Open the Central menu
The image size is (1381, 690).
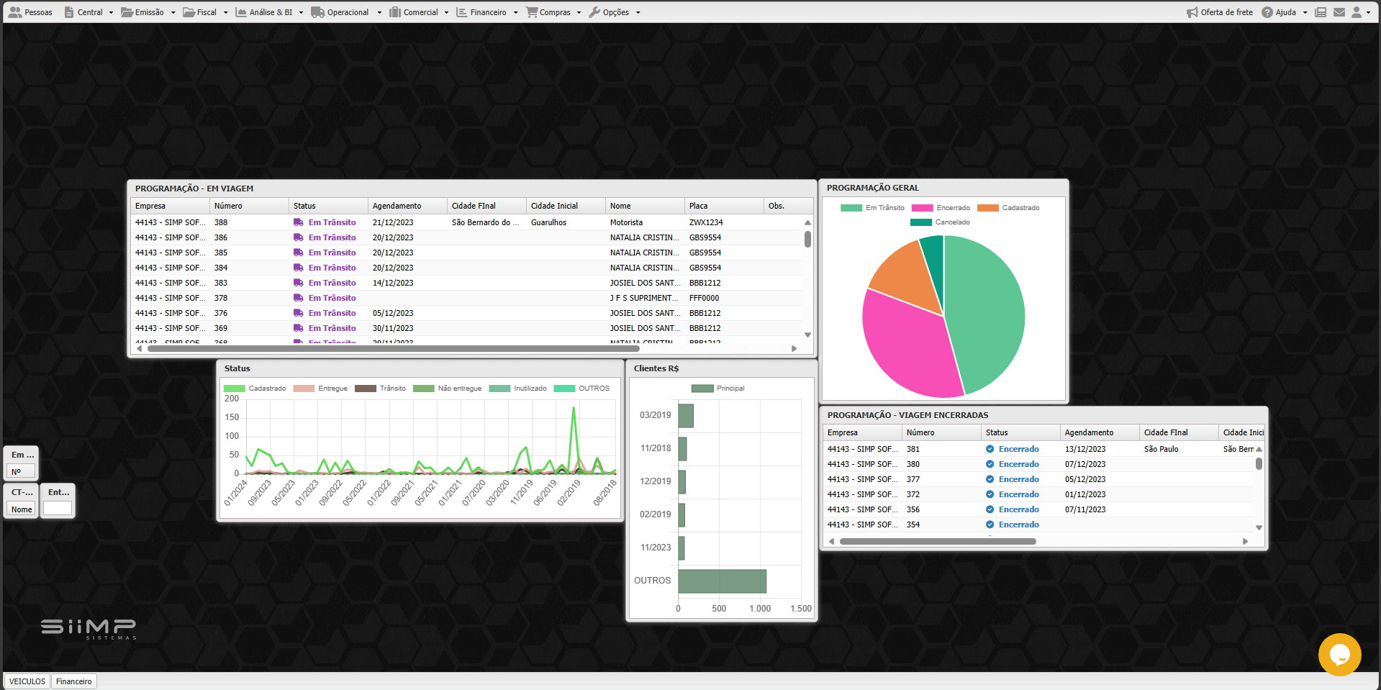point(89,12)
